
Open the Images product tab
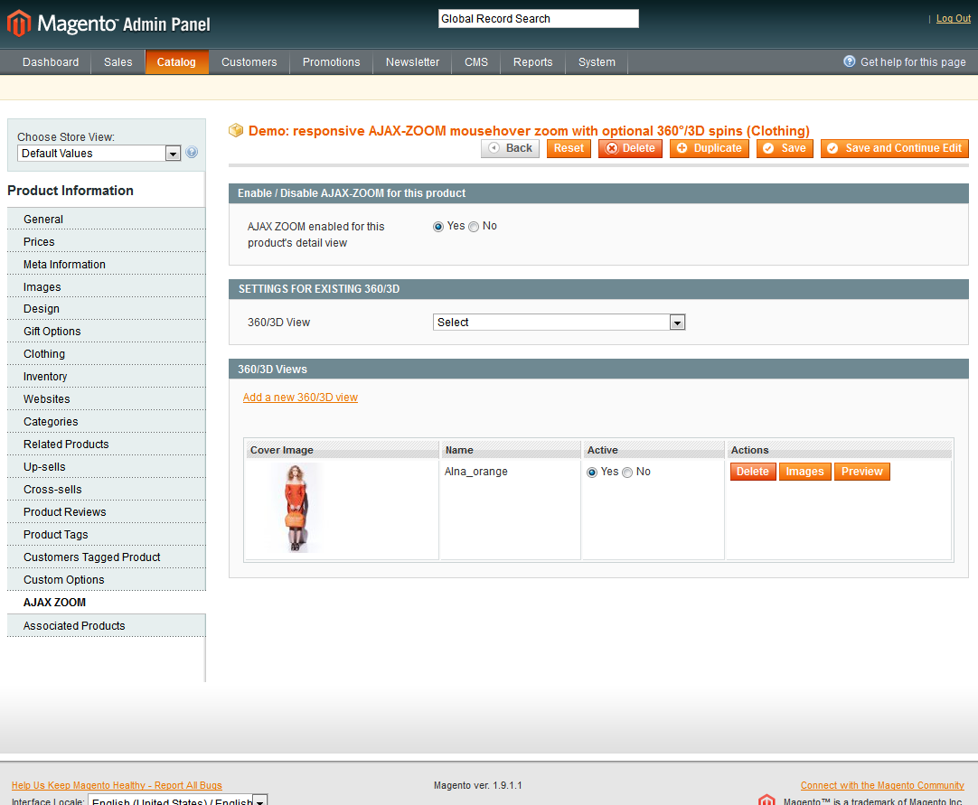coord(106,286)
